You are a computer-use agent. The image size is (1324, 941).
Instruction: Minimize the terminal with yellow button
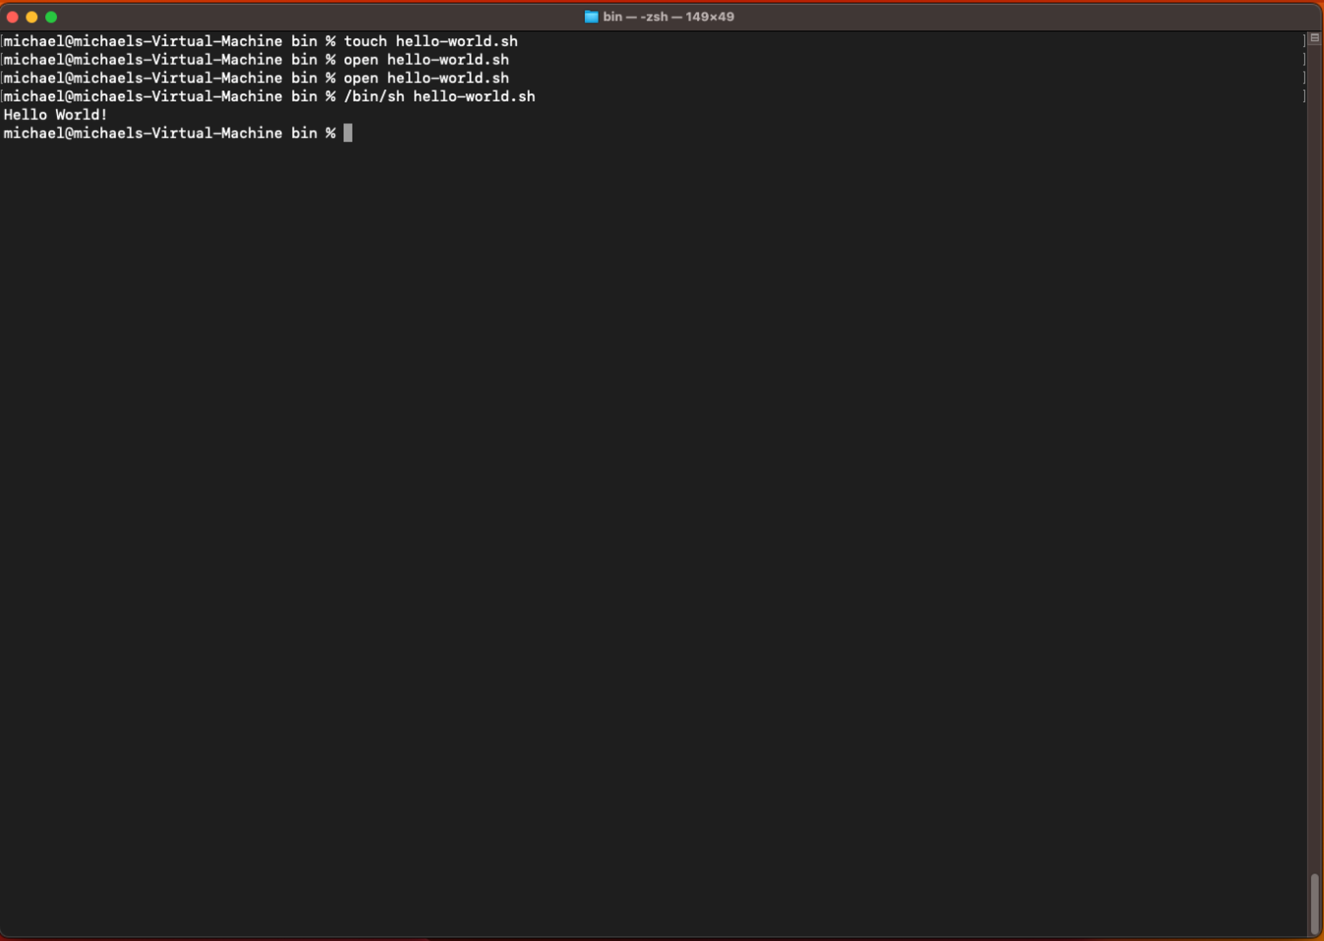coord(32,17)
